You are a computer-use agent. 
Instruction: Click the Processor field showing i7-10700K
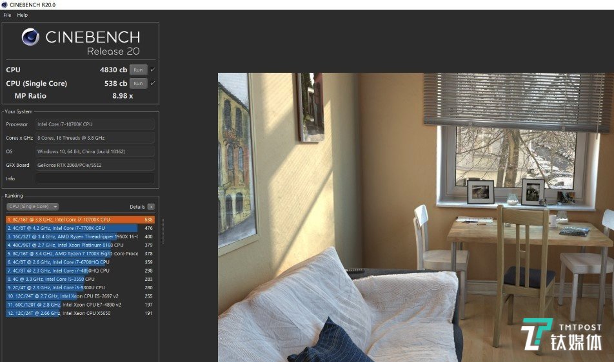(x=95, y=124)
